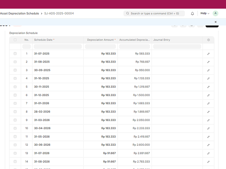Tick checkbox for row 8
The image size is (226, 169).
tap(15, 112)
